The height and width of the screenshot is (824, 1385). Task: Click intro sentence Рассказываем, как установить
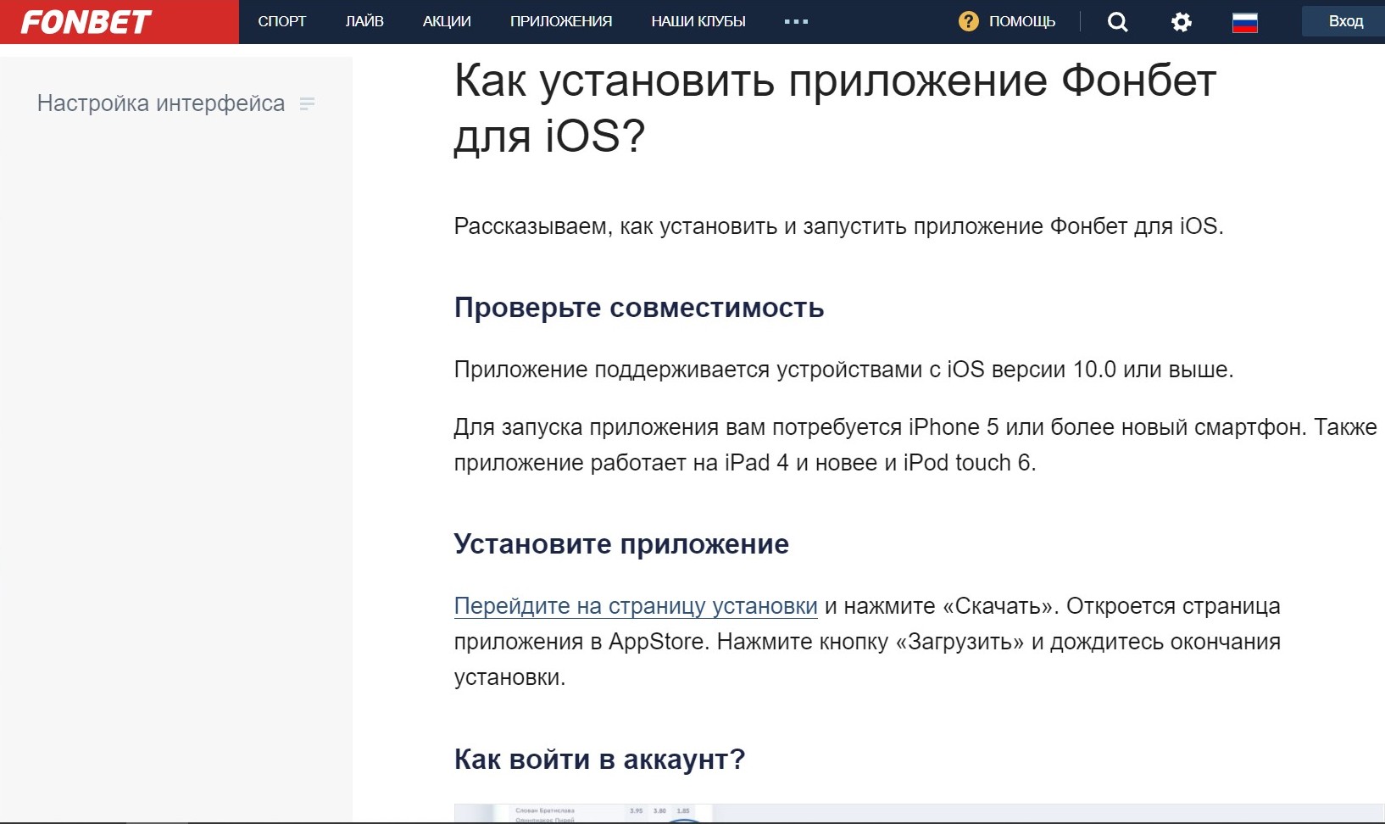[839, 226]
